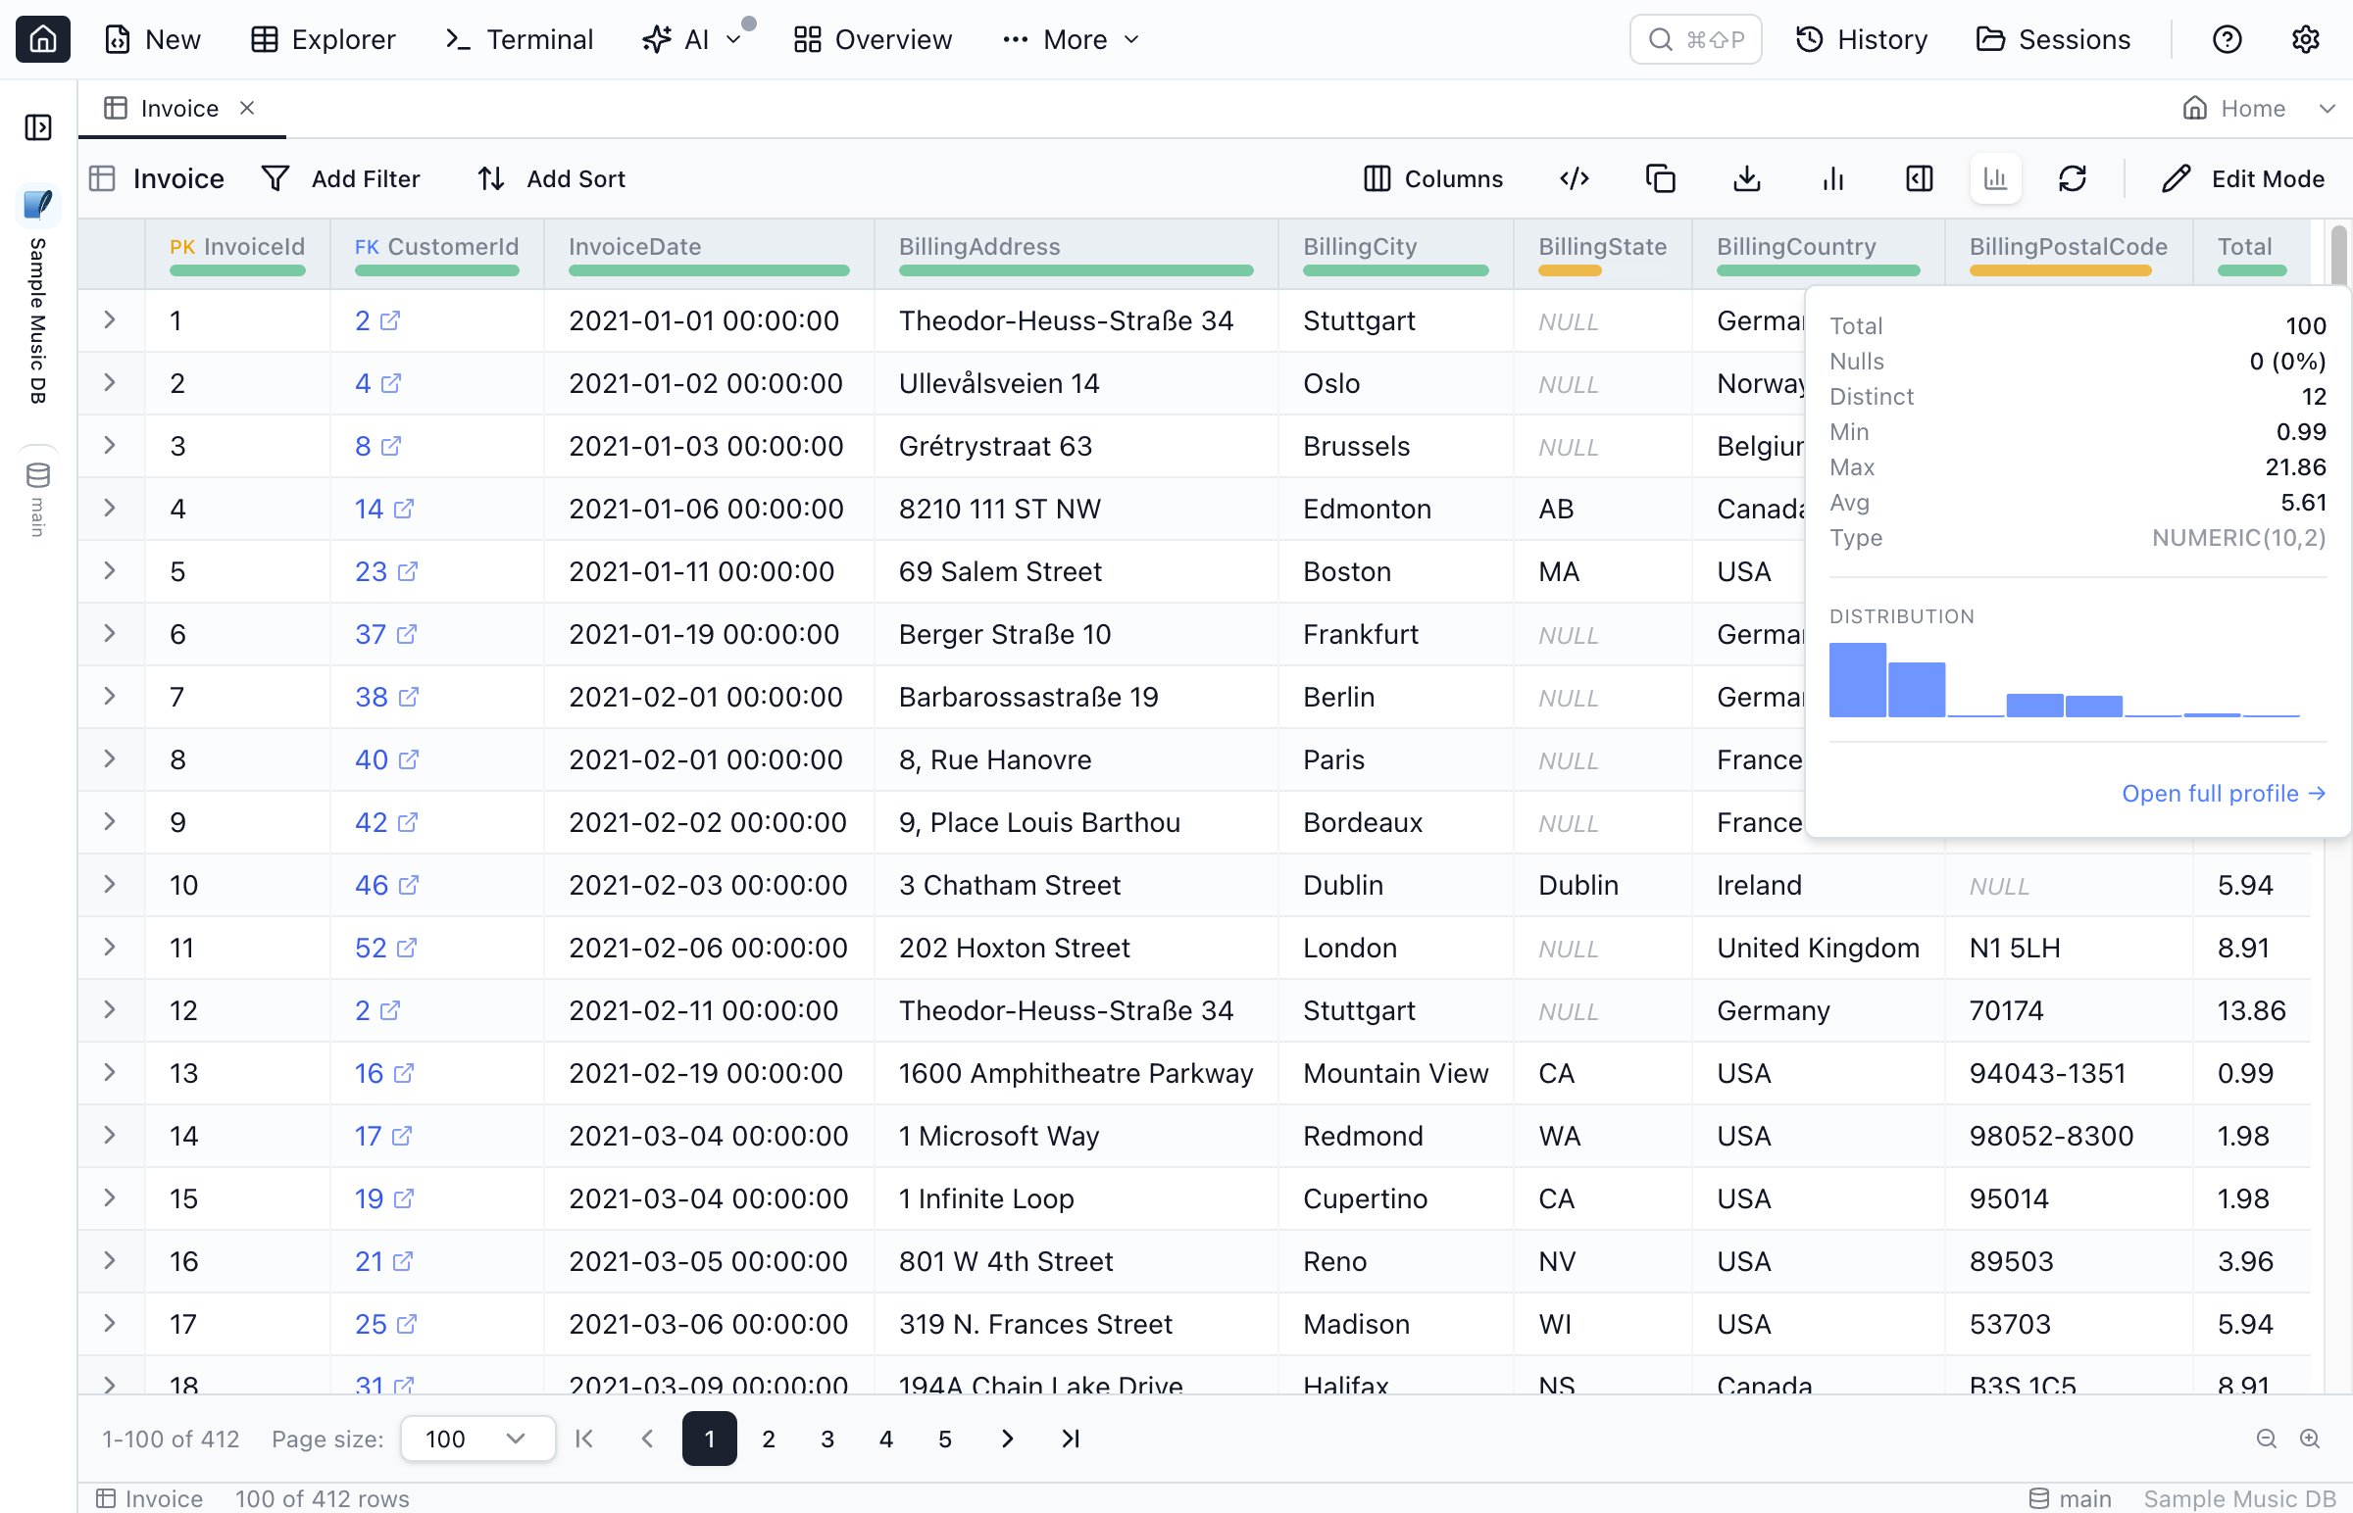
Task: Click the BillingState column profile bar
Action: pos(1570,270)
